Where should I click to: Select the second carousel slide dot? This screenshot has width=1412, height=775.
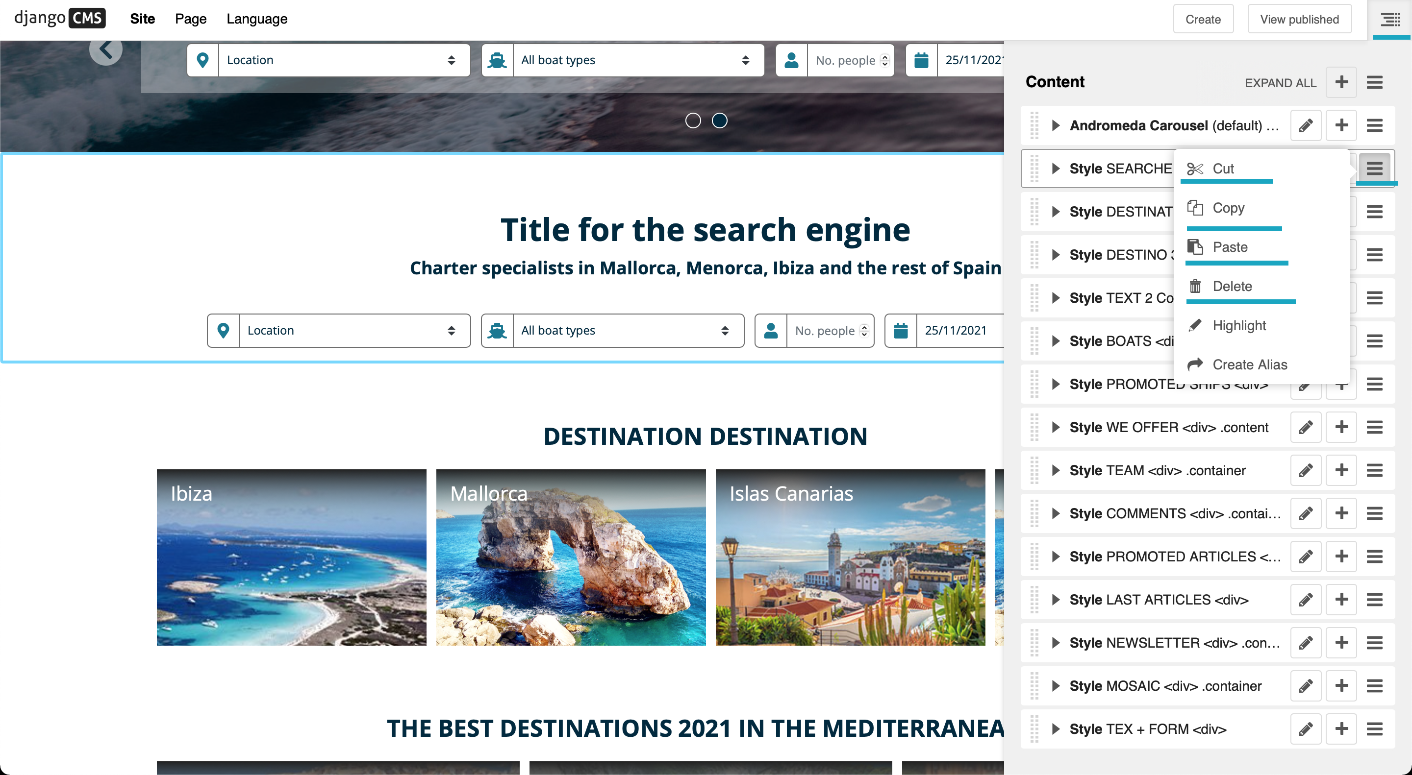tap(719, 121)
